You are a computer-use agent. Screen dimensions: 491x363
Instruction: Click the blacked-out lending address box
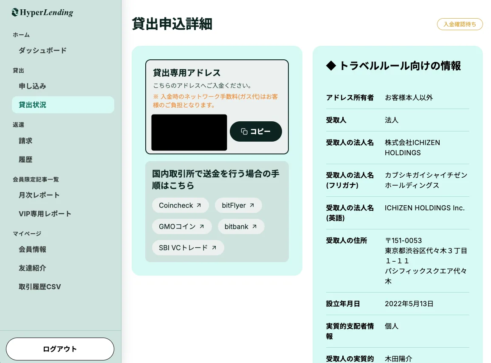pyautogui.click(x=189, y=132)
